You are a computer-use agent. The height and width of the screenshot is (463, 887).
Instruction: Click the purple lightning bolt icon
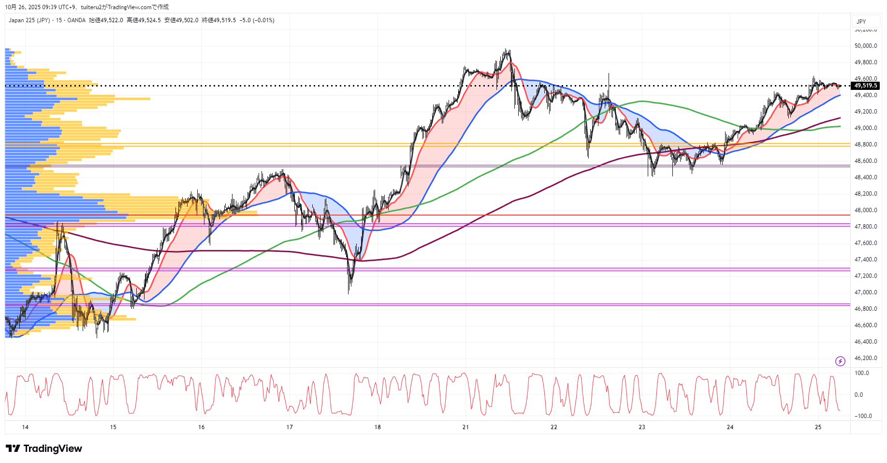pyautogui.click(x=840, y=361)
